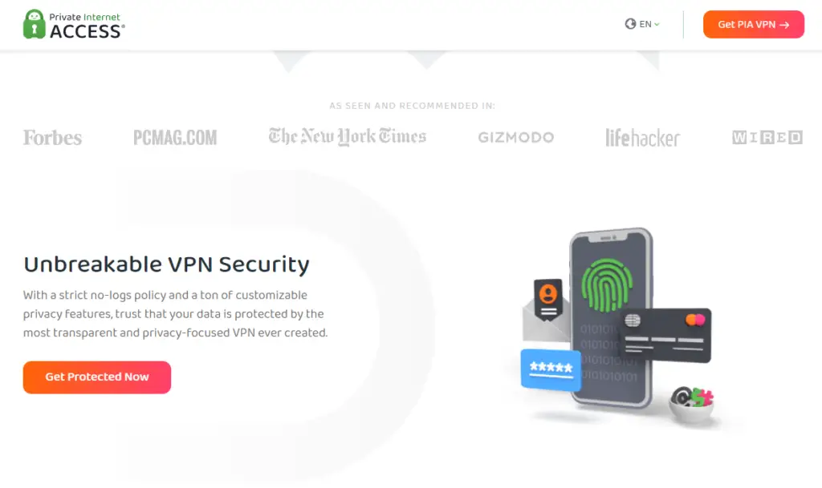Click The New York Times logo
This screenshot has width=822, height=488.
click(x=347, y=136)
